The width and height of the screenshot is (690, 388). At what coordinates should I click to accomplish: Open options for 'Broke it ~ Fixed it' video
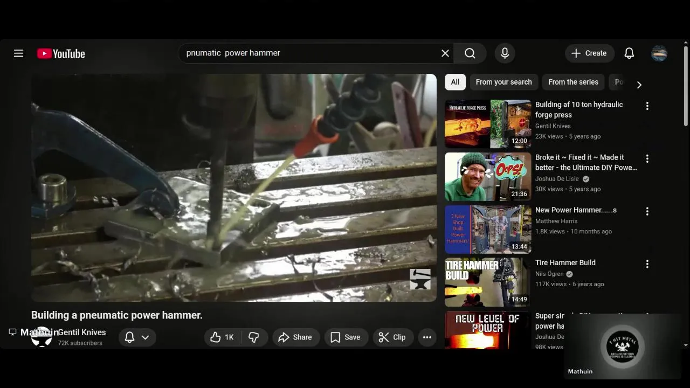(x=647, y=159)
